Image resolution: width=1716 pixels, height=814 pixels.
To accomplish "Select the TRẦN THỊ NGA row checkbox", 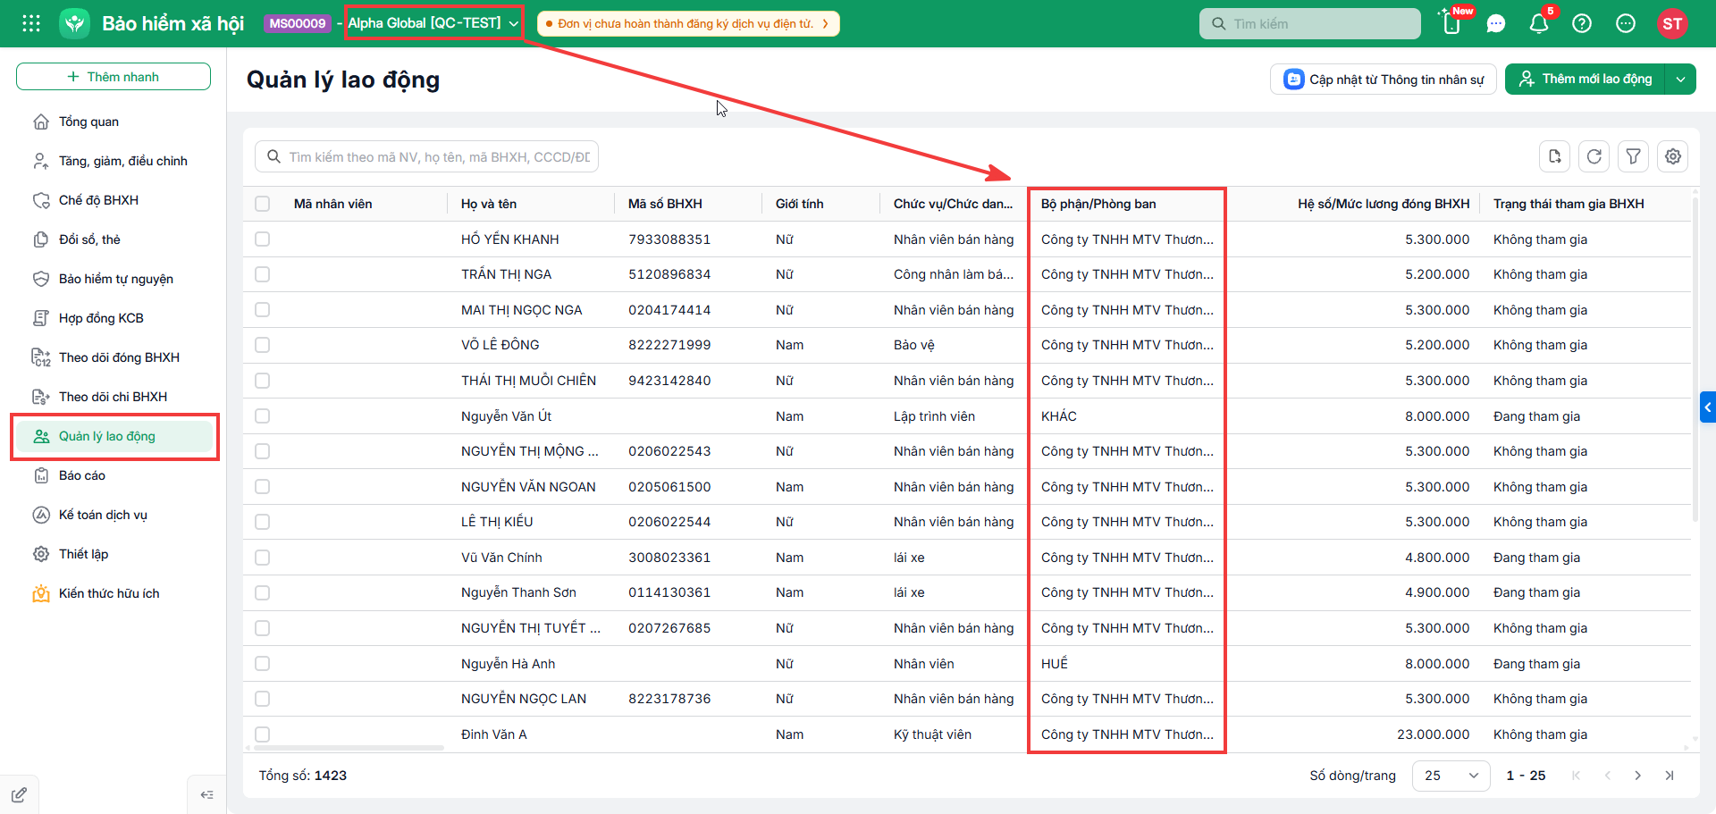I will click(262, 274).
